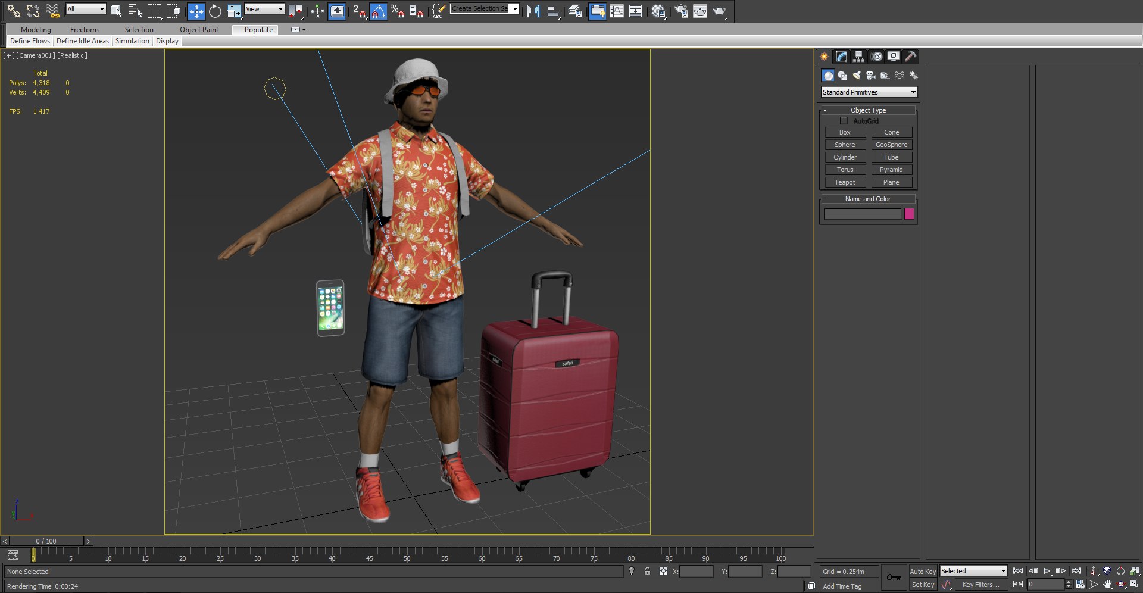Switch to the Selection ribbon tab
The image size is (1143, 593).
point(139,29)
